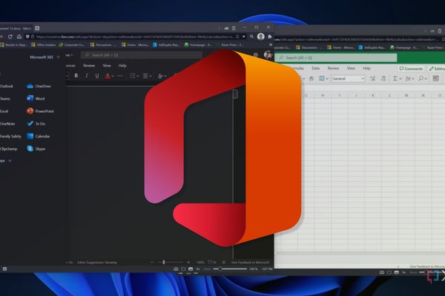This screenshot has height=296, width=445.
Task: Show more font options ellipsis in Word
Action: [x=120, y=75]
